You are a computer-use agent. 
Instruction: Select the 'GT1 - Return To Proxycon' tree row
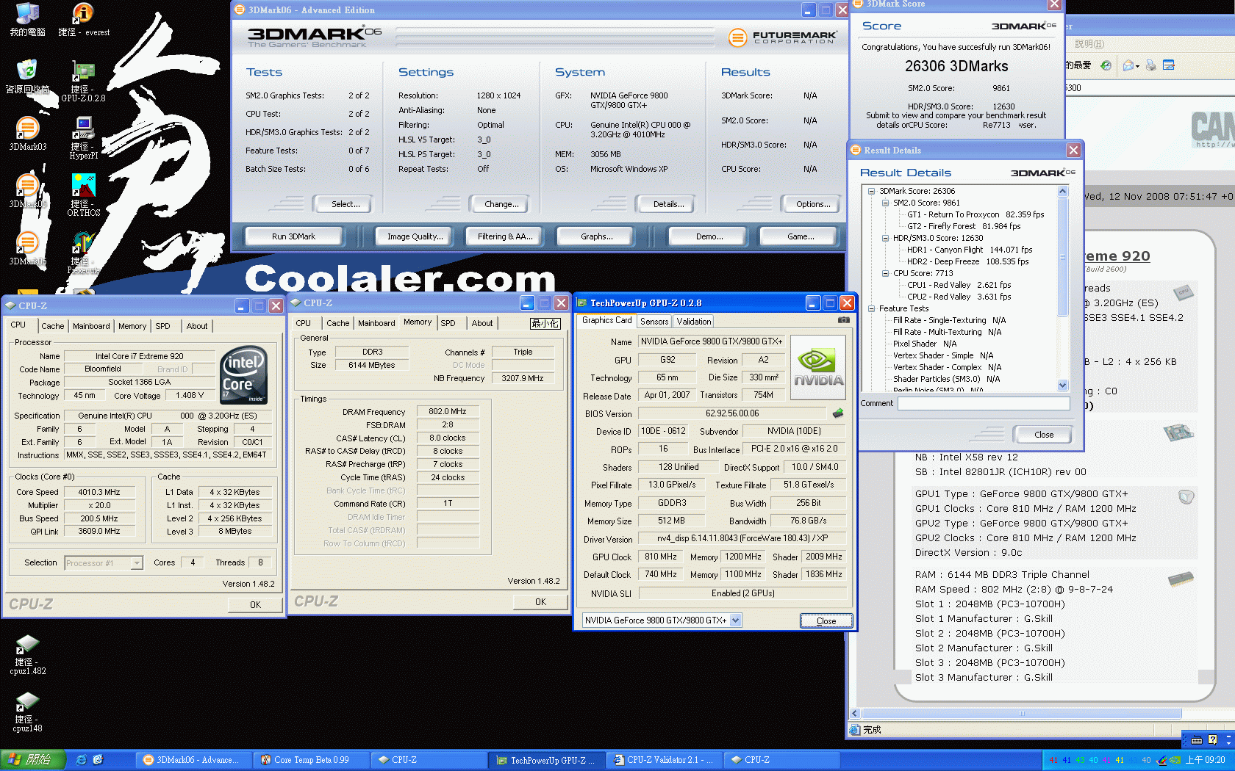coord(975,214)
